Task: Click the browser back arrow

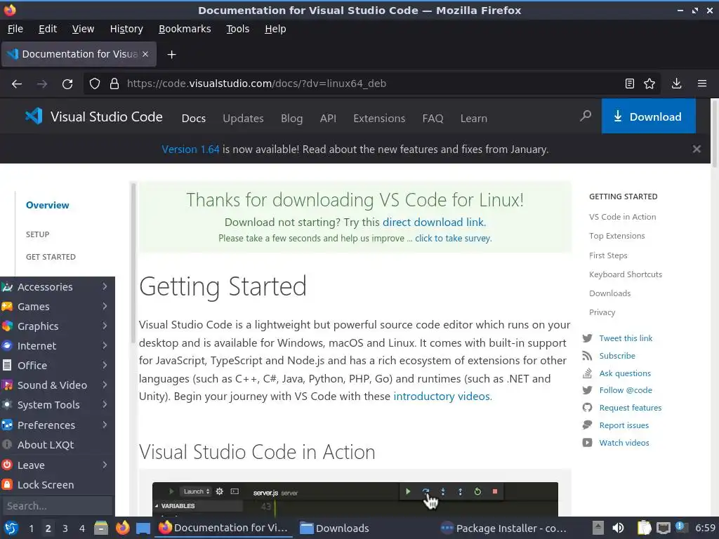Action: [17, 84]
